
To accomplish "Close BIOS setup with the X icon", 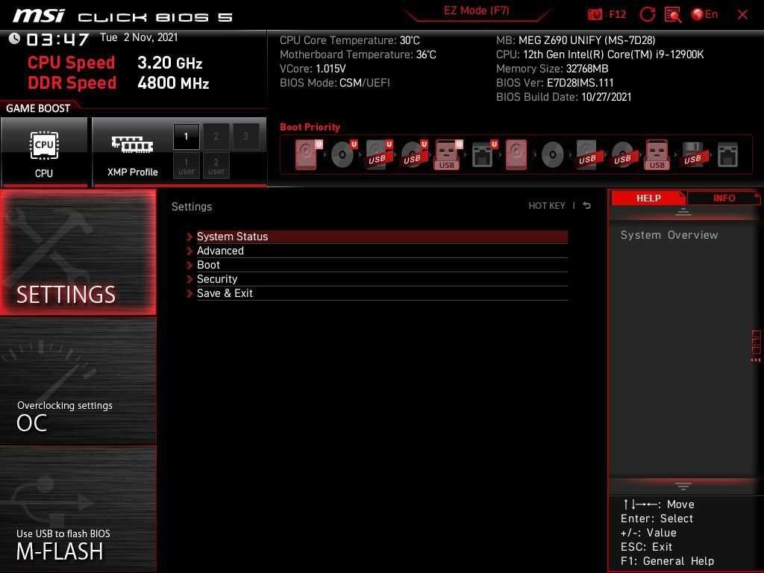I will coord(742,15).
